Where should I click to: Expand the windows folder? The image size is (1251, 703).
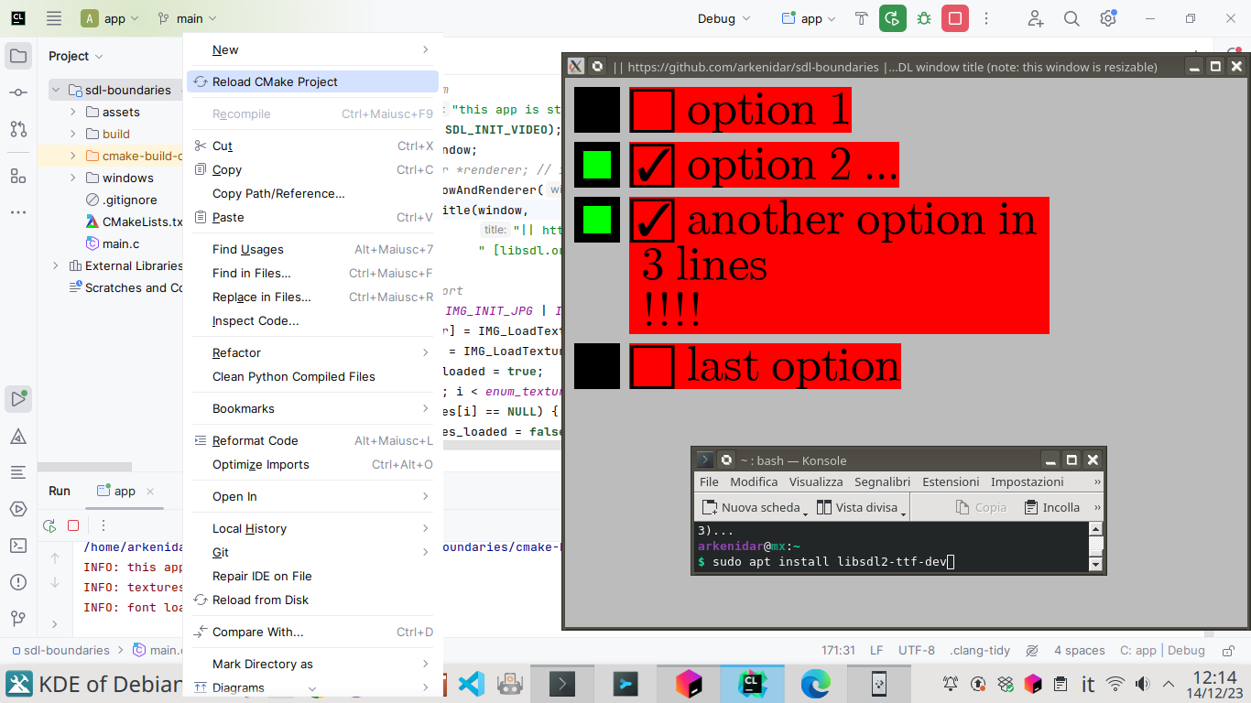click(x=73, y=178)
